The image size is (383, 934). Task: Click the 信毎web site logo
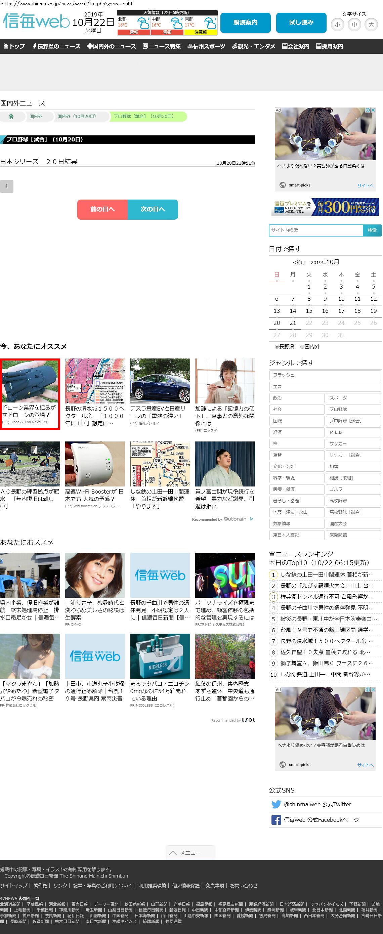coord(36,22)
